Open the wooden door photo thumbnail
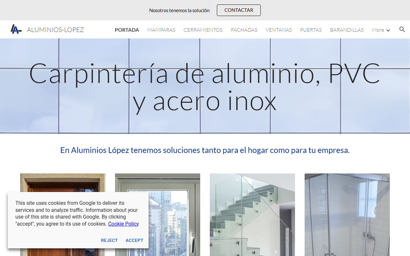 click(x=63, y=215)
